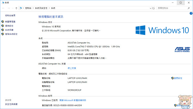Expand chevron after 系統及安全性 breadcrumb
193x109 pixels.
pyautogui.click(x=49, y=8)
